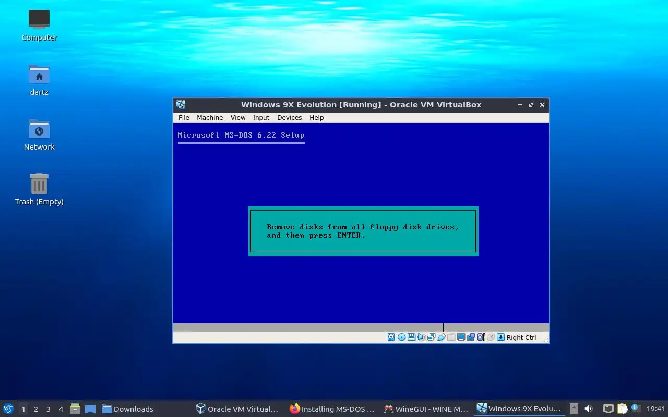Click the 19:41 clock

click(x=656, y=409)
